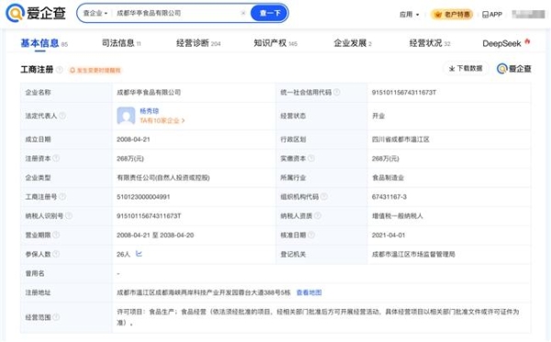Click the flame icon next to DeepSeek
Screen dimensions: 551x342
coord(527,41)
